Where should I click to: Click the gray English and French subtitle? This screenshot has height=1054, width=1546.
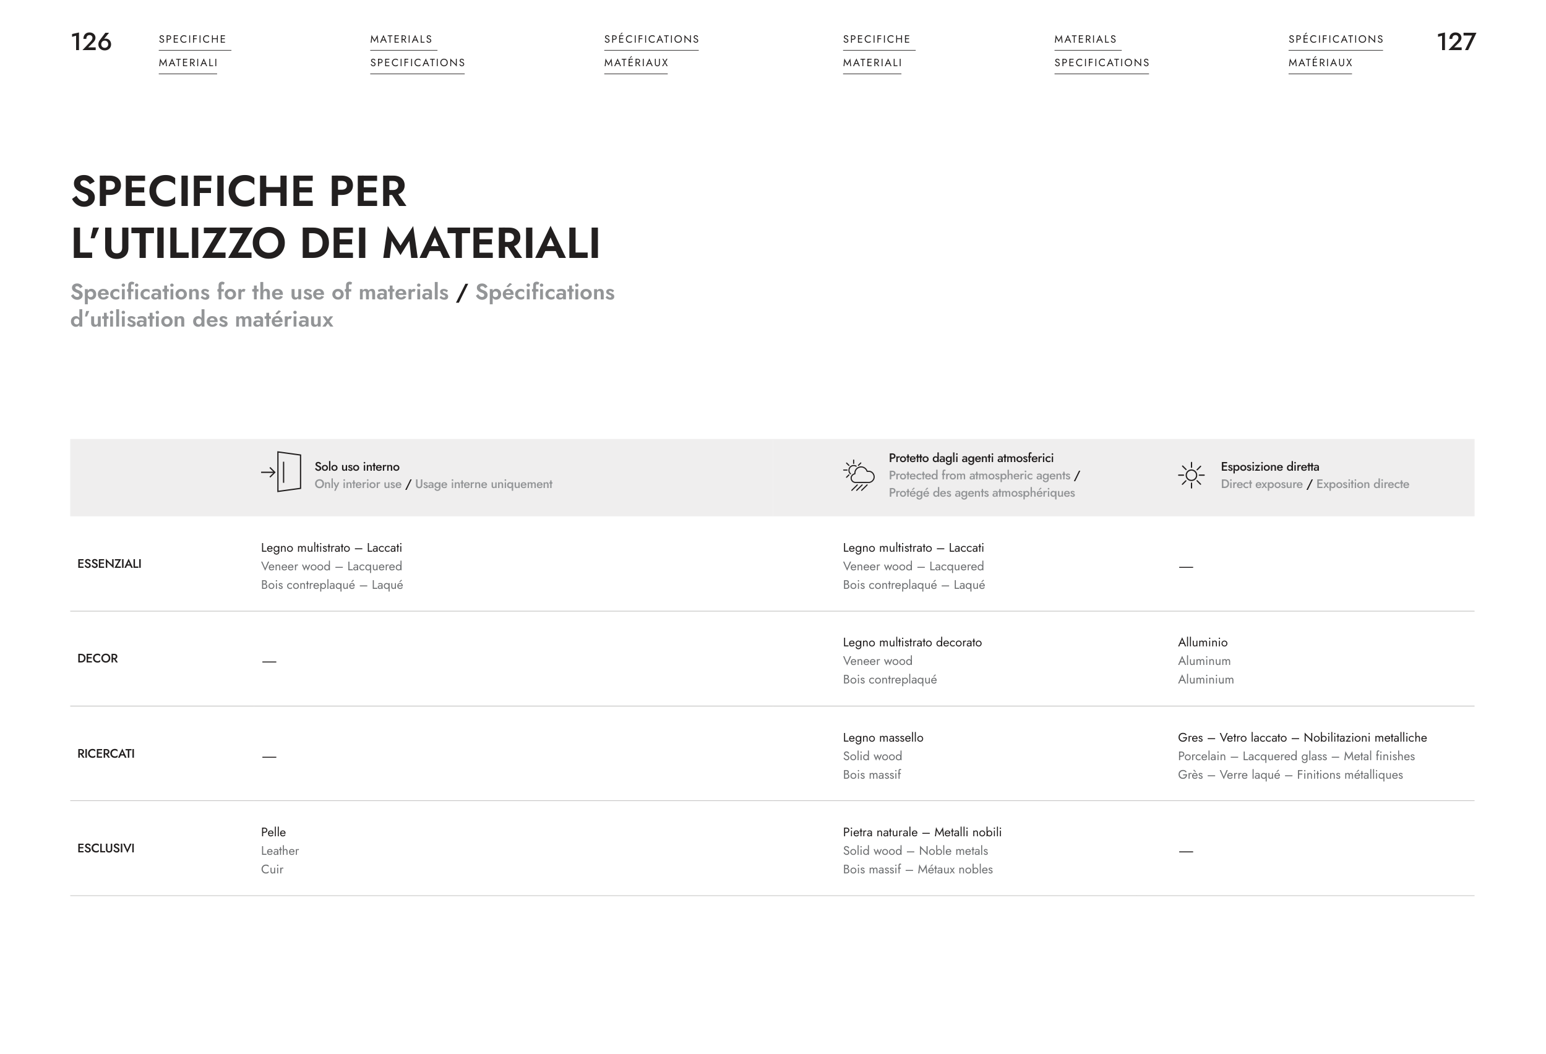(x=342, y=305)
